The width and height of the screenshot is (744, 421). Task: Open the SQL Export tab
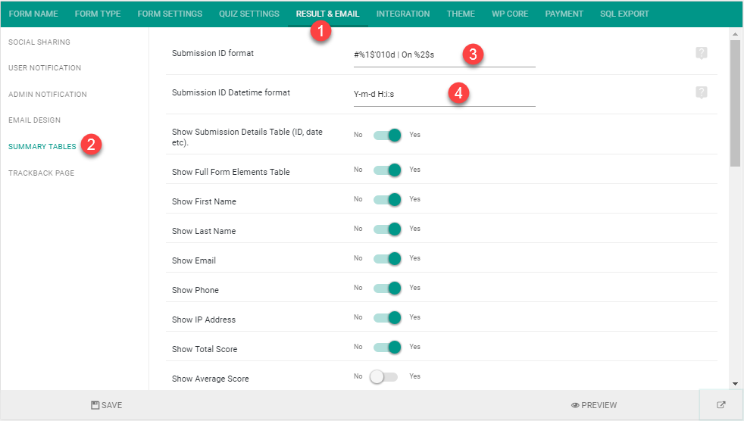[624, 14]
